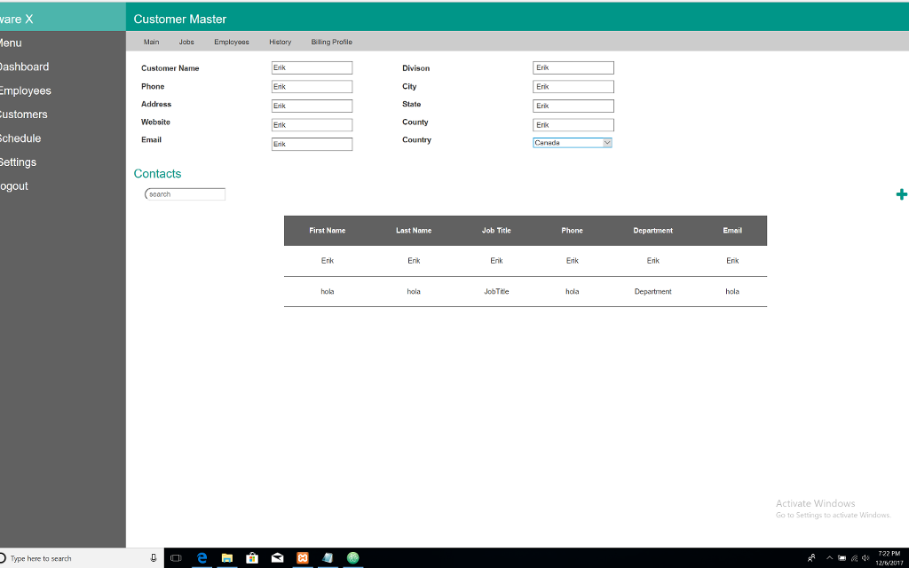Open Microsoft Edge from the taskbar
Viewport: 909px width, 568px height.
(202, 558)
